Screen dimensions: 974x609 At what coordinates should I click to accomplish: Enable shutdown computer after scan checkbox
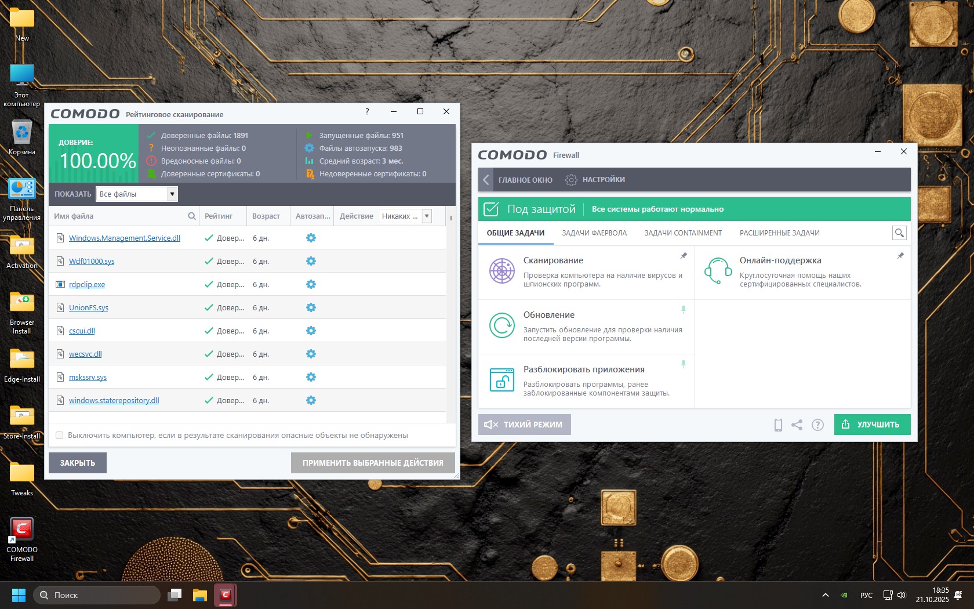pyautogui.click(x=59, y=436)
